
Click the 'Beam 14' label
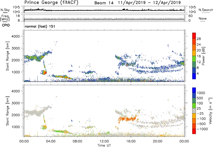[x=104, y=3]
